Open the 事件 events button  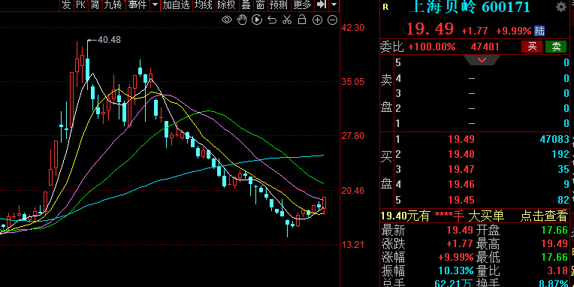137,5
